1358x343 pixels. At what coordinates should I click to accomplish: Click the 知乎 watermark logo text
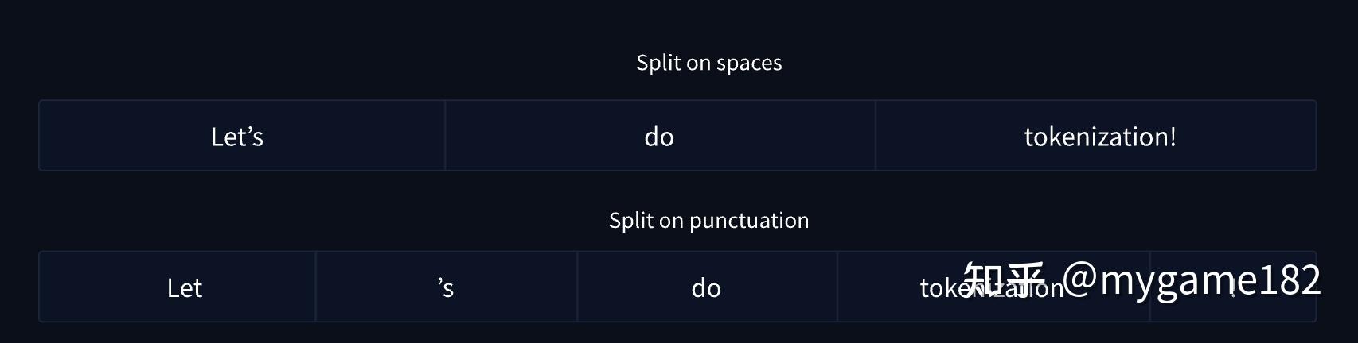1004,279
